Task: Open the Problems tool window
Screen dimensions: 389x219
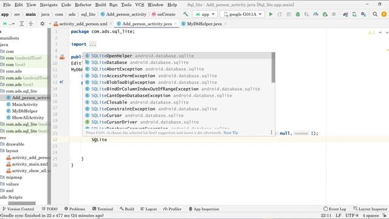Action: coord(75,209)
